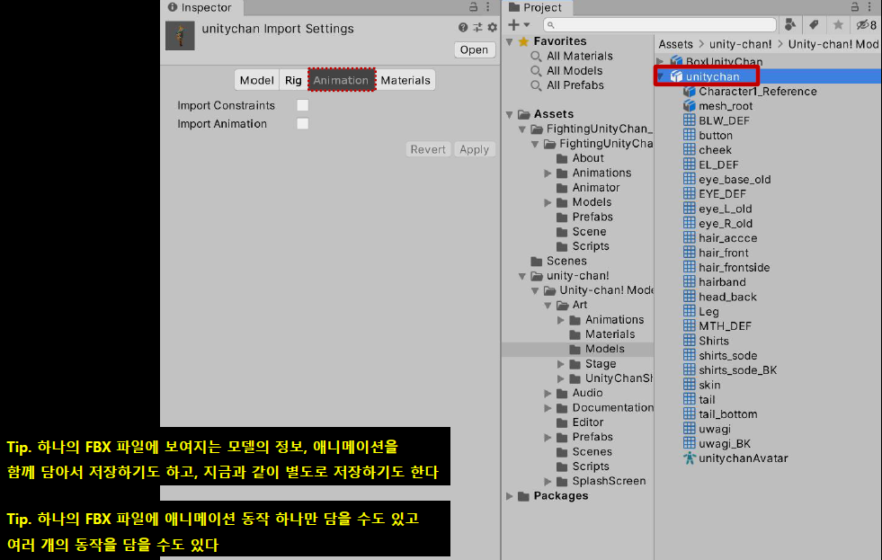Select the Inspector panel tab
The height and width of the screenshot is (560, 882).
point(200,7)
